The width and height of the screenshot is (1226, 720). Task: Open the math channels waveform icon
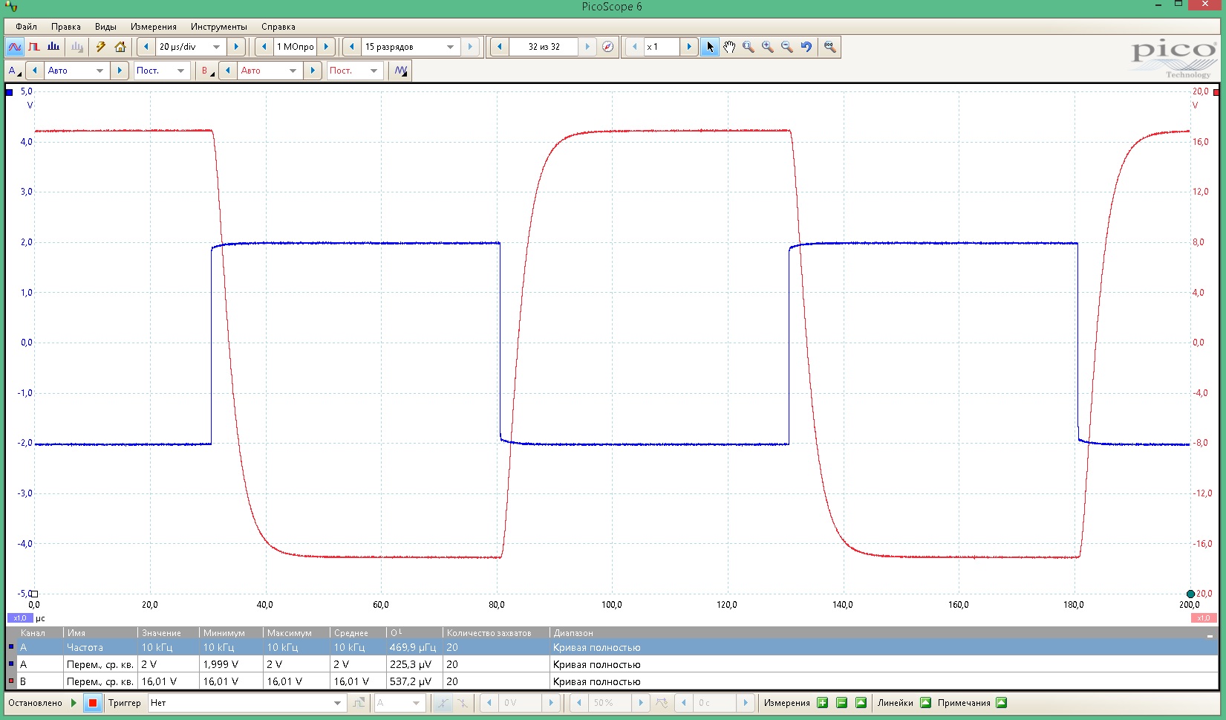401,71
